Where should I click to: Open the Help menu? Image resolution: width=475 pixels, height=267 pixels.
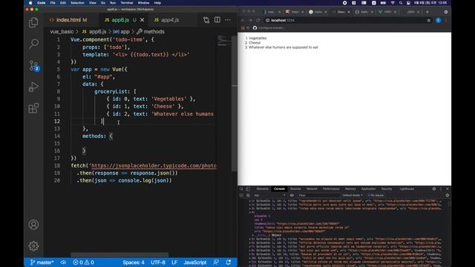click(157, 3)
